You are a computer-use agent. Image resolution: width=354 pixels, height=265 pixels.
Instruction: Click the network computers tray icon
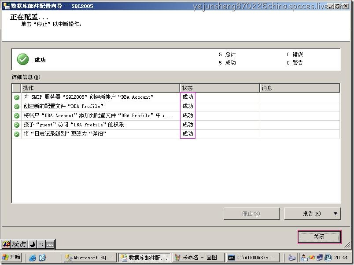(x=320, y=258)
